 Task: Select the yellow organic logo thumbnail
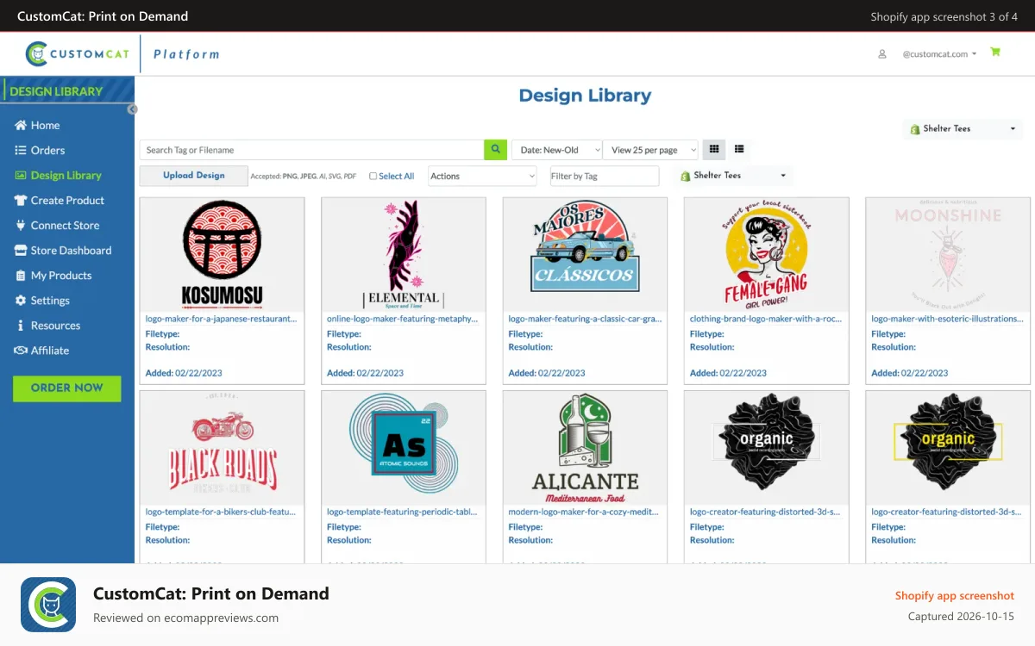pyautogui.click(x=948, y=448)
